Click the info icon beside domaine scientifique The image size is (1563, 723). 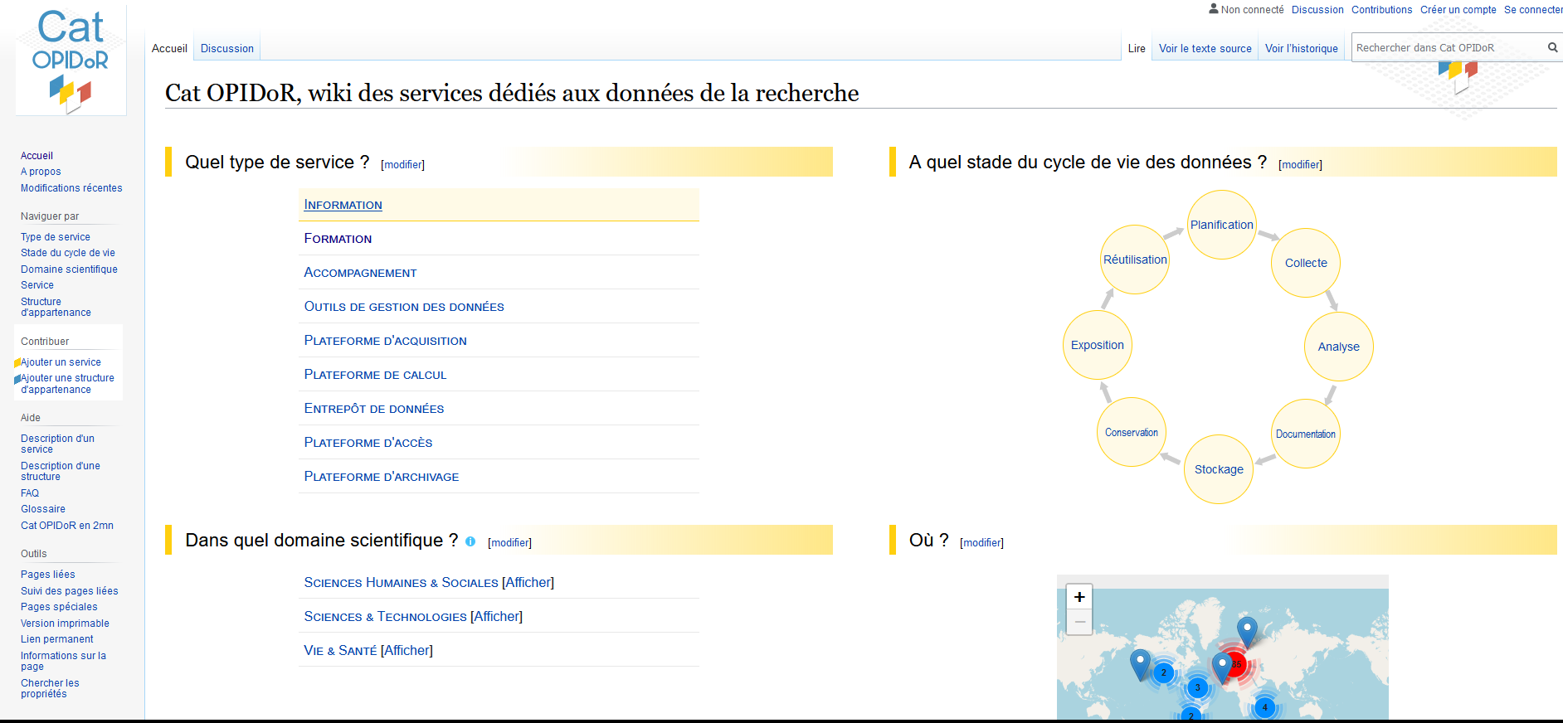click(x=470, y=541)
